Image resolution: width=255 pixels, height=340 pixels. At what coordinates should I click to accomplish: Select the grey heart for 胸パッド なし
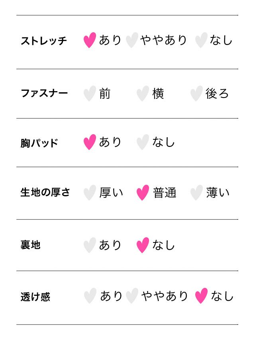point(143,142)
